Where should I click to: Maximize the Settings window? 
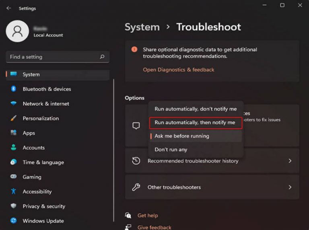[x=282, y=5]
